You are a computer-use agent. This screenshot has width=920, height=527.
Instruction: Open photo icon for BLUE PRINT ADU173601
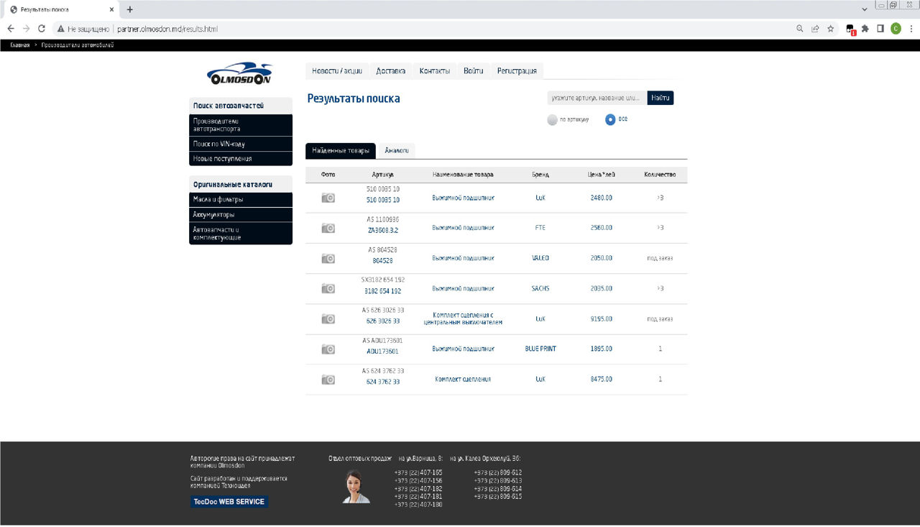point(328,349)
